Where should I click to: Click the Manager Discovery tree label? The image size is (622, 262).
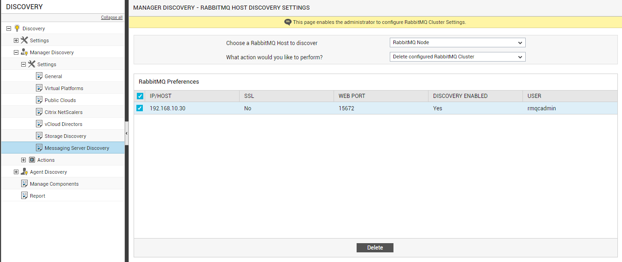[x=52, y=52]
